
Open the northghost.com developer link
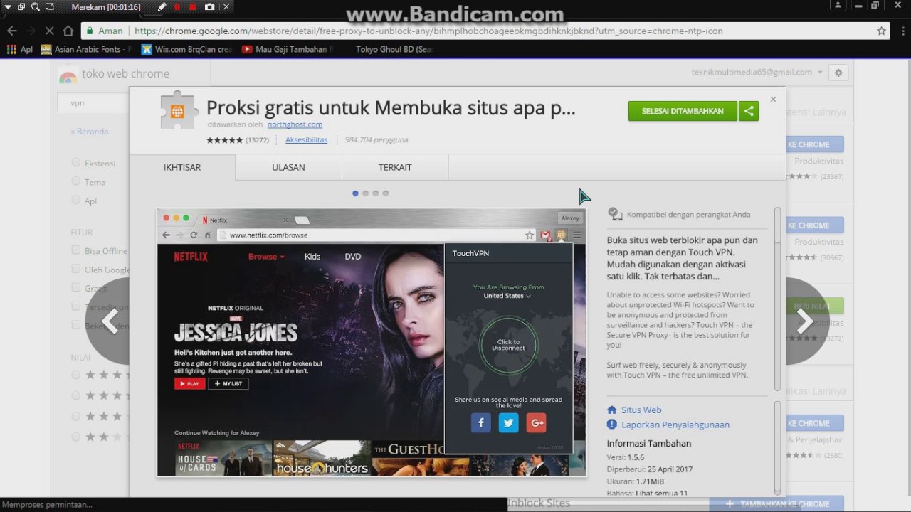[x=295, y=124]
